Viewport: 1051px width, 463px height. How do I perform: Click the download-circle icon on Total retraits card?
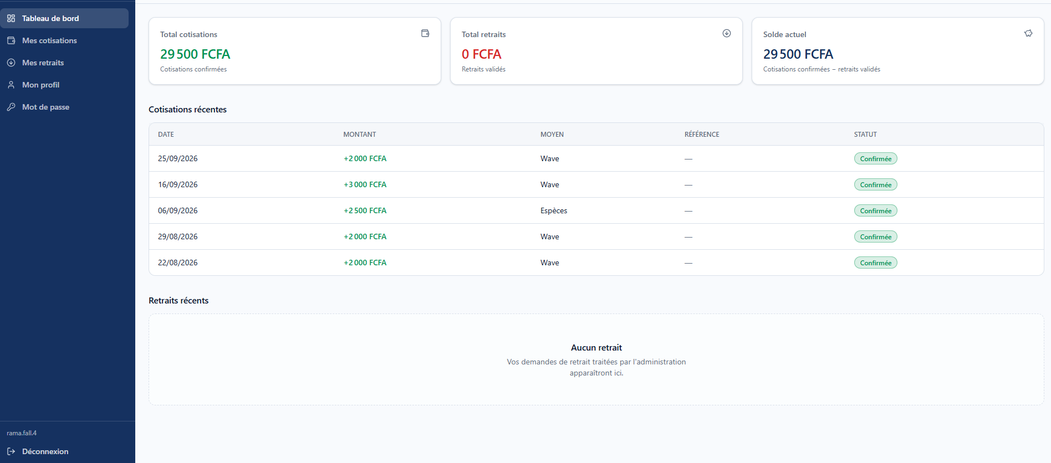(727, 33)
